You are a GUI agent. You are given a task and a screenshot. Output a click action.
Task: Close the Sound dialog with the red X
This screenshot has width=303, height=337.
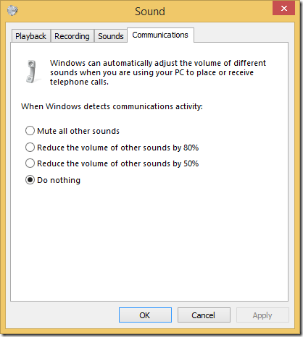click(283, 8)
